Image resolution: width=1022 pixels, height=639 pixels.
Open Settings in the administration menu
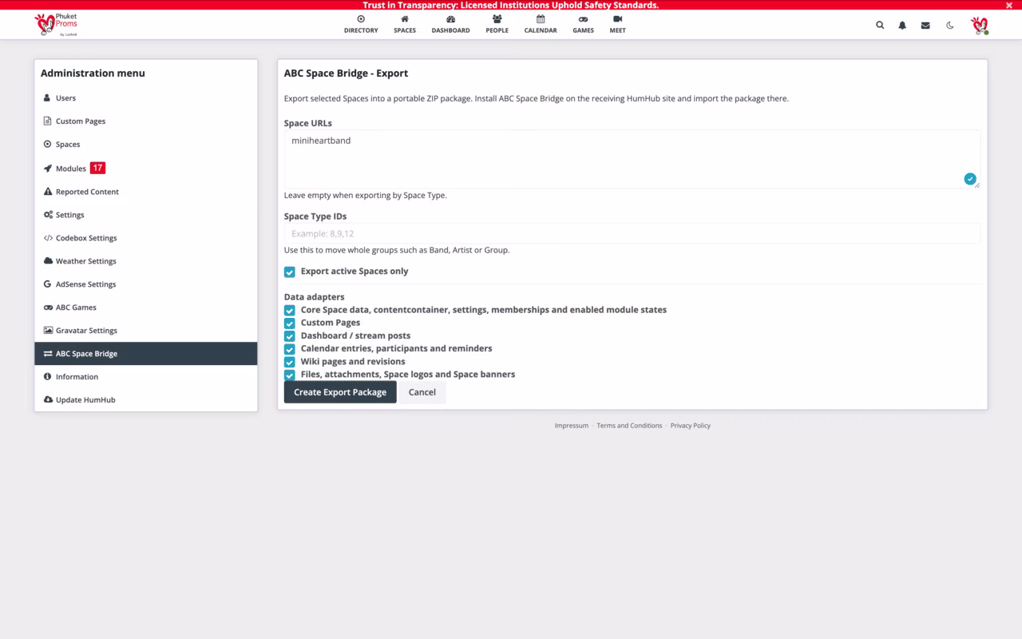(x=146, y=215)
